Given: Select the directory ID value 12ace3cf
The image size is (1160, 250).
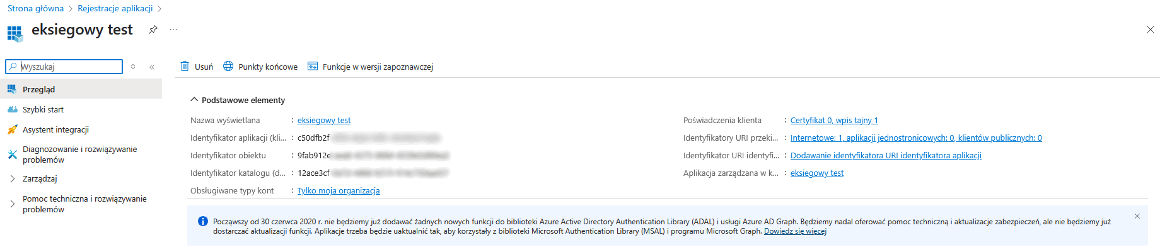Looking at the screenshot, I should point(373,173).
